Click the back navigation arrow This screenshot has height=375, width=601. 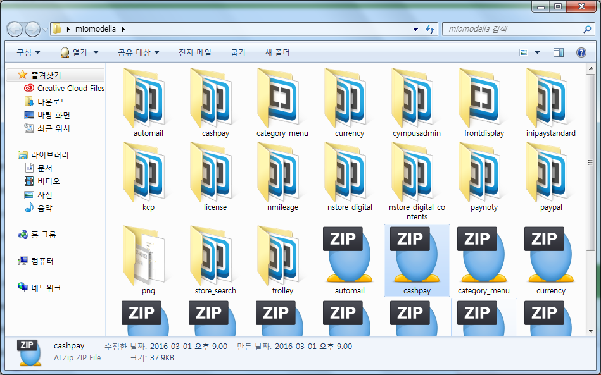(x=15, y=29)
